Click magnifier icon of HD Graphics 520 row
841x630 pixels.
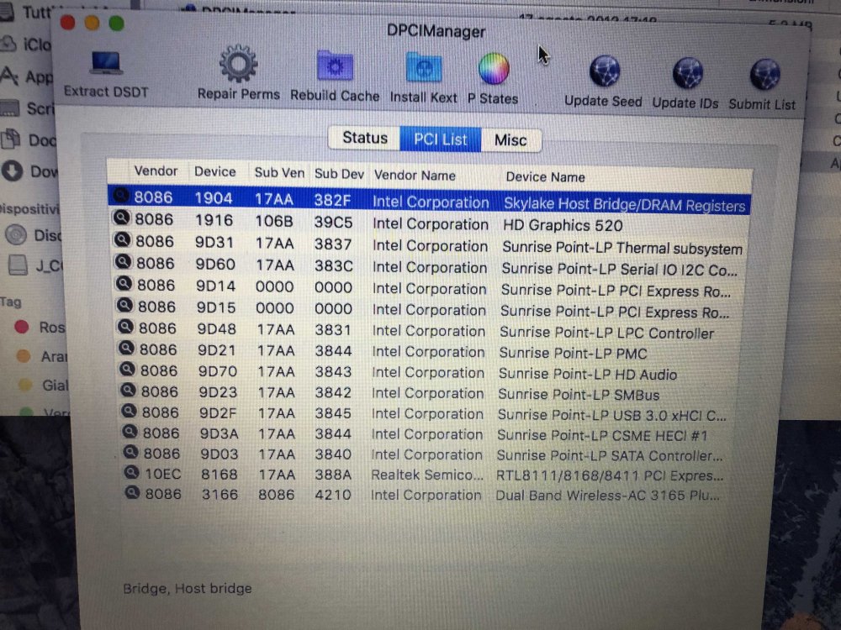(x=121, y=218)
